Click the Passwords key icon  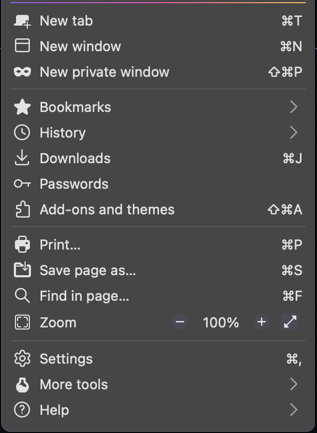[x=22, y=183]
